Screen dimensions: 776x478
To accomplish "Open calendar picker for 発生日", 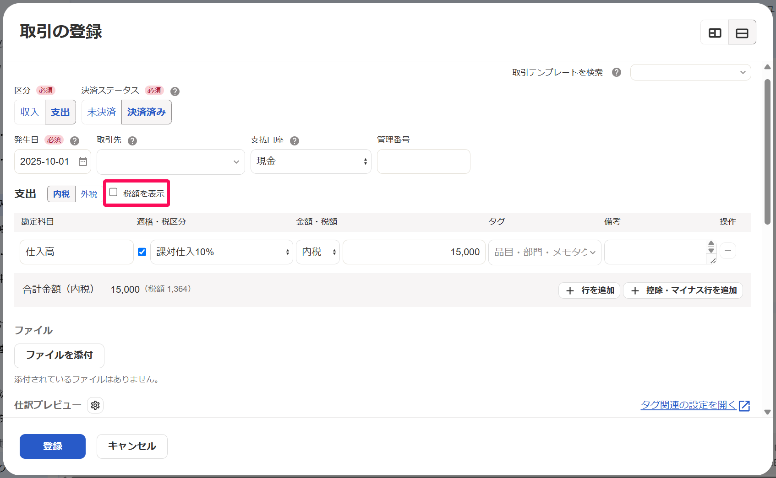I will 83,161.
